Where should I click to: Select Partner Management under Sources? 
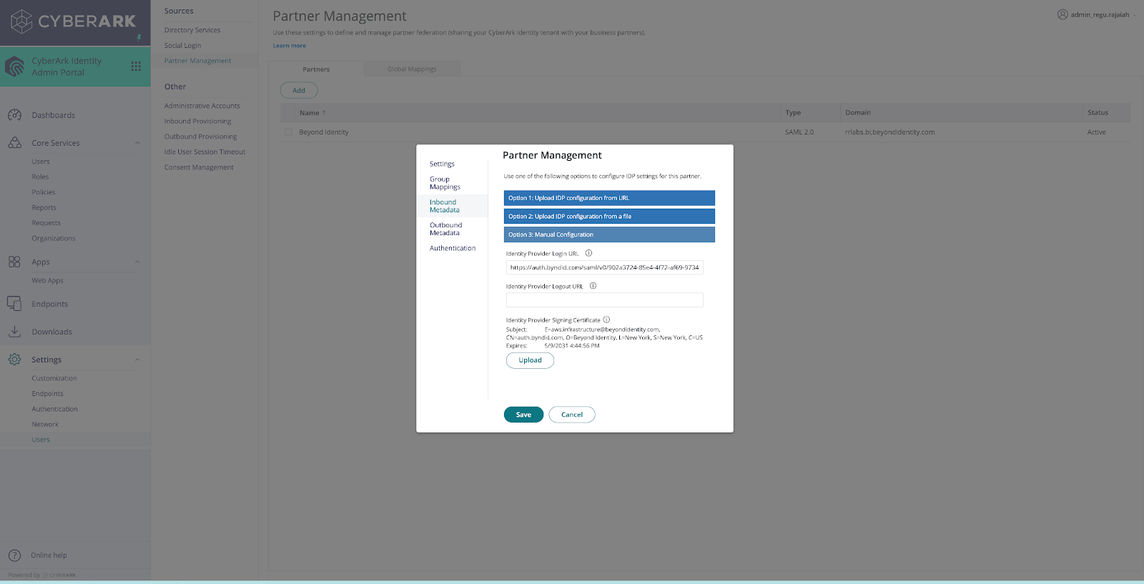coord(197,61)
